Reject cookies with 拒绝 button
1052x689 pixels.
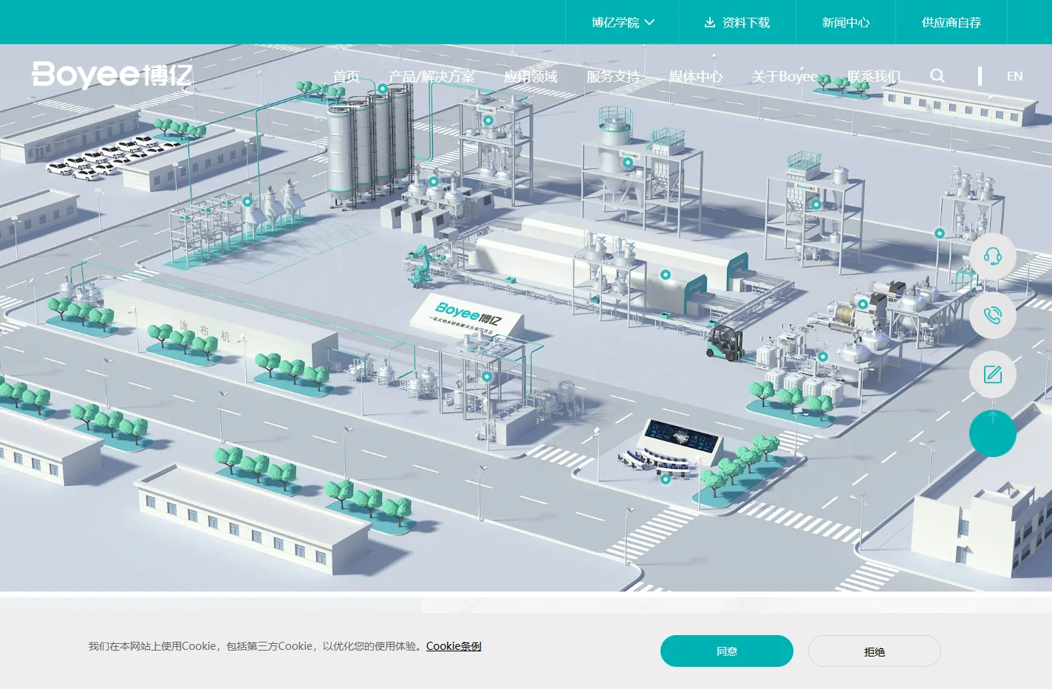(x=875, y=651)
